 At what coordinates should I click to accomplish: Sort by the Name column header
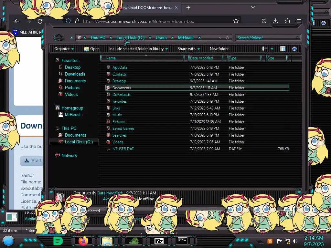click(x=142, y=58)
